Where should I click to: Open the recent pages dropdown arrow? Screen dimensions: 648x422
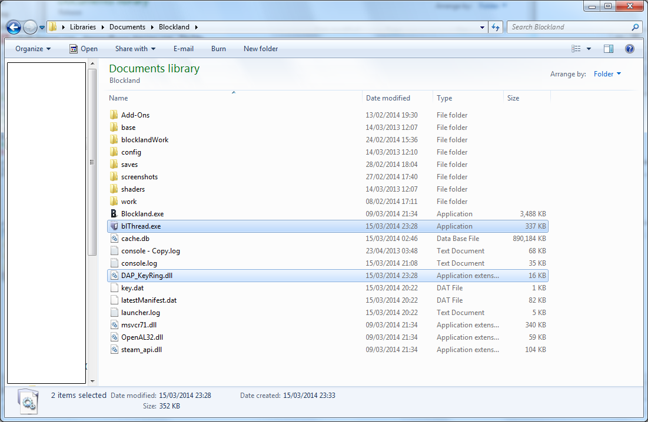click(42, 28)
